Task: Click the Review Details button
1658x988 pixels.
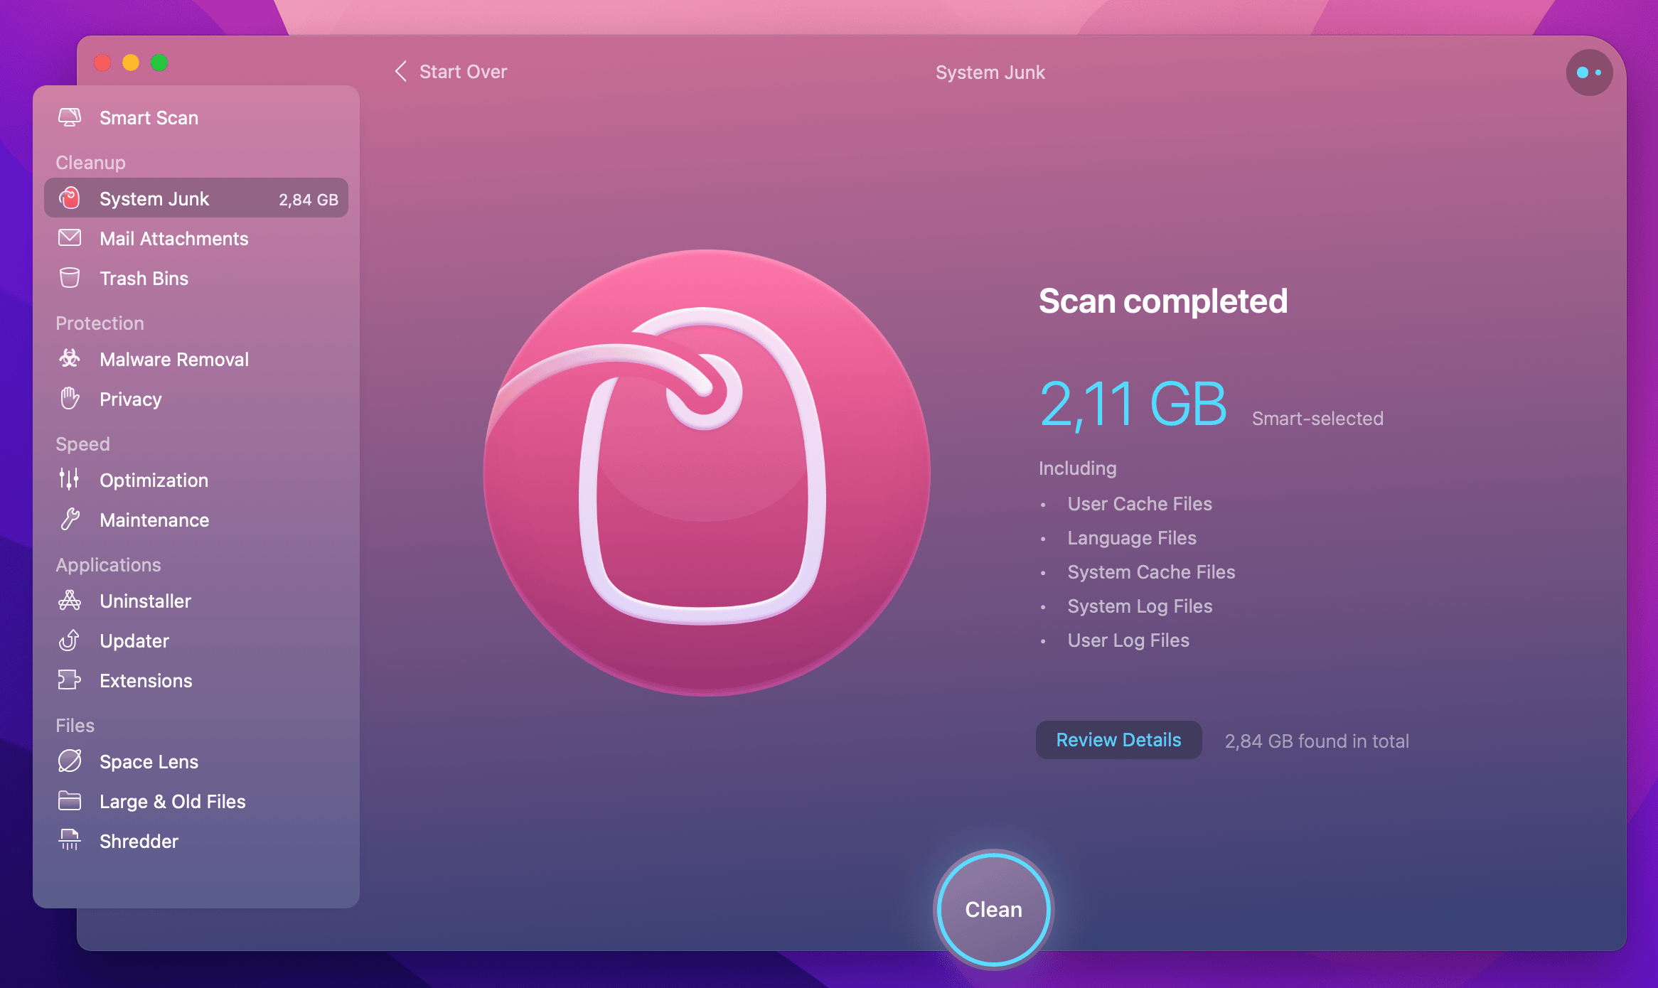Action: pyautogui.click(x=1118, y=740)
